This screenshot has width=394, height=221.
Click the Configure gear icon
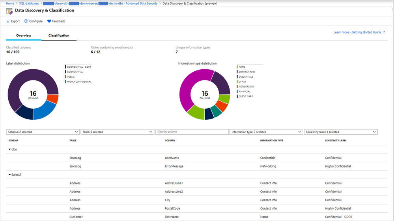click(26, 21)
